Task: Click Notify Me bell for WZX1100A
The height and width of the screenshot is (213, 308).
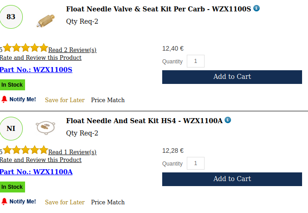Action: pyautogui.click(x=5, y=202)
